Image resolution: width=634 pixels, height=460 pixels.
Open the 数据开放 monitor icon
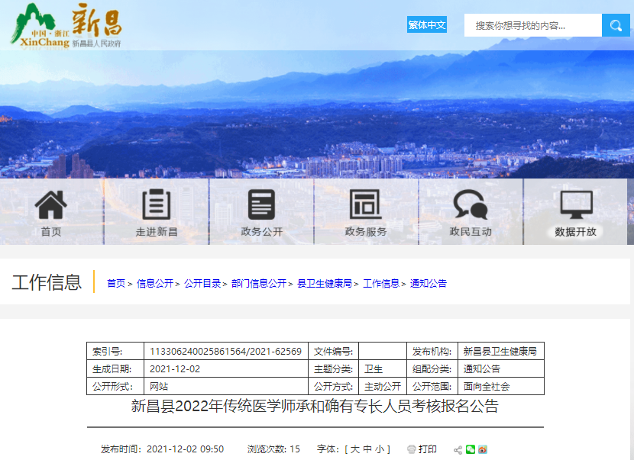pos(576,204)
